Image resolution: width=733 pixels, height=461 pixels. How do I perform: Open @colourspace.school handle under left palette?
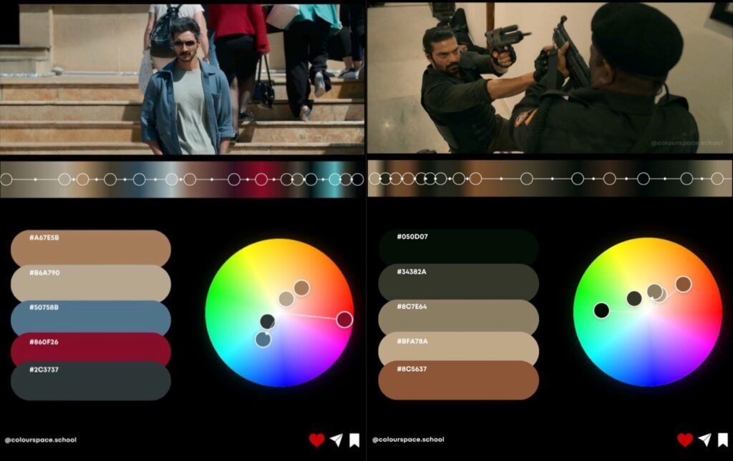pyautogui.click(x=41, y=440)
